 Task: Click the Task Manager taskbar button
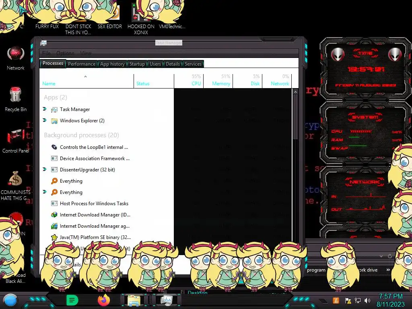[x=167, y=300]
